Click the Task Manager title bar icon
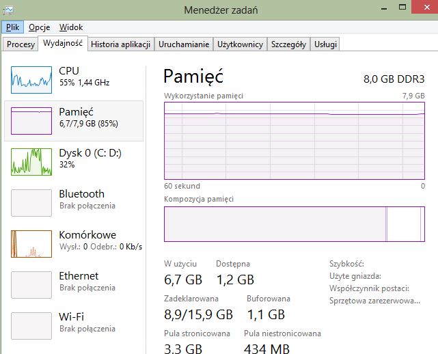Screen dimensions: 438x354 (x=8, y=10)
